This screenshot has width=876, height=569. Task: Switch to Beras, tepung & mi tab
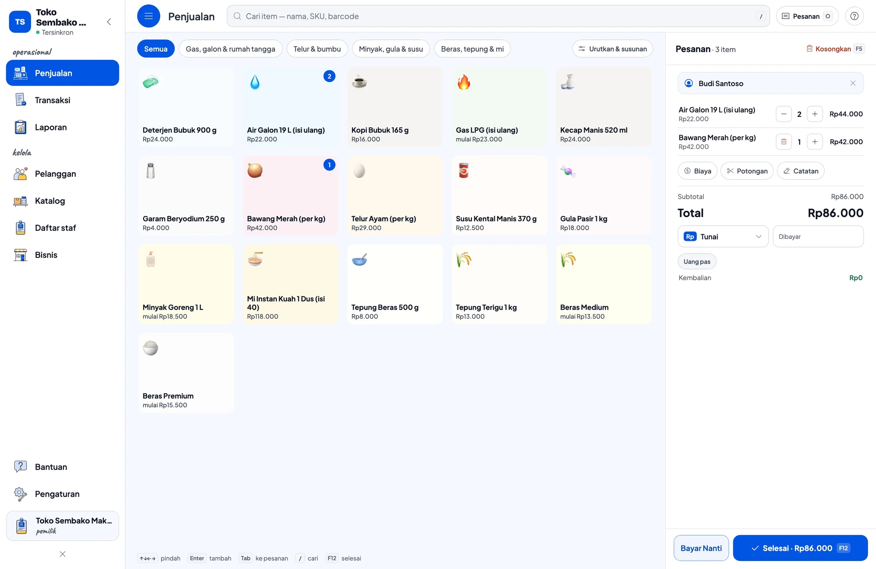point(472,49)
